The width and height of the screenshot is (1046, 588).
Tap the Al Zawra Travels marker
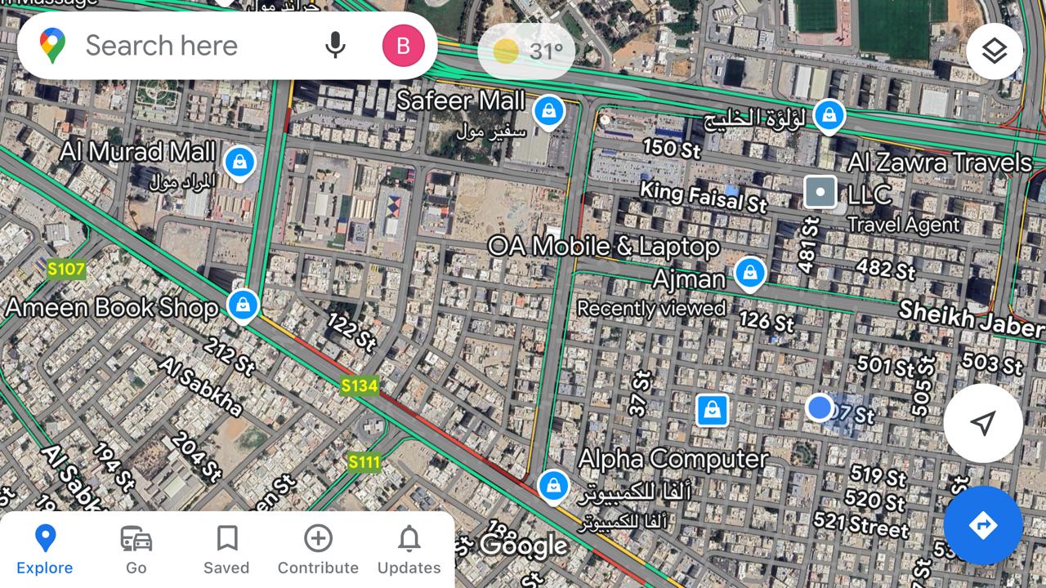tap(820, 193)
